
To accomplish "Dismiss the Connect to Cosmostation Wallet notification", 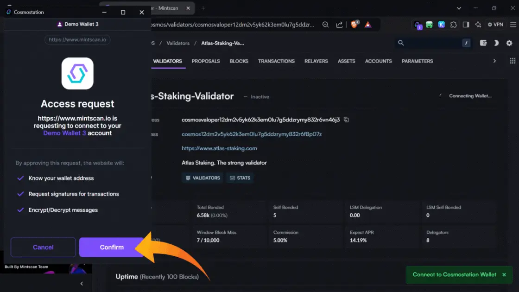I will point(504,274).
